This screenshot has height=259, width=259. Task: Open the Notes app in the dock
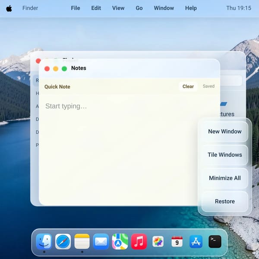click(x=82, y=241)
